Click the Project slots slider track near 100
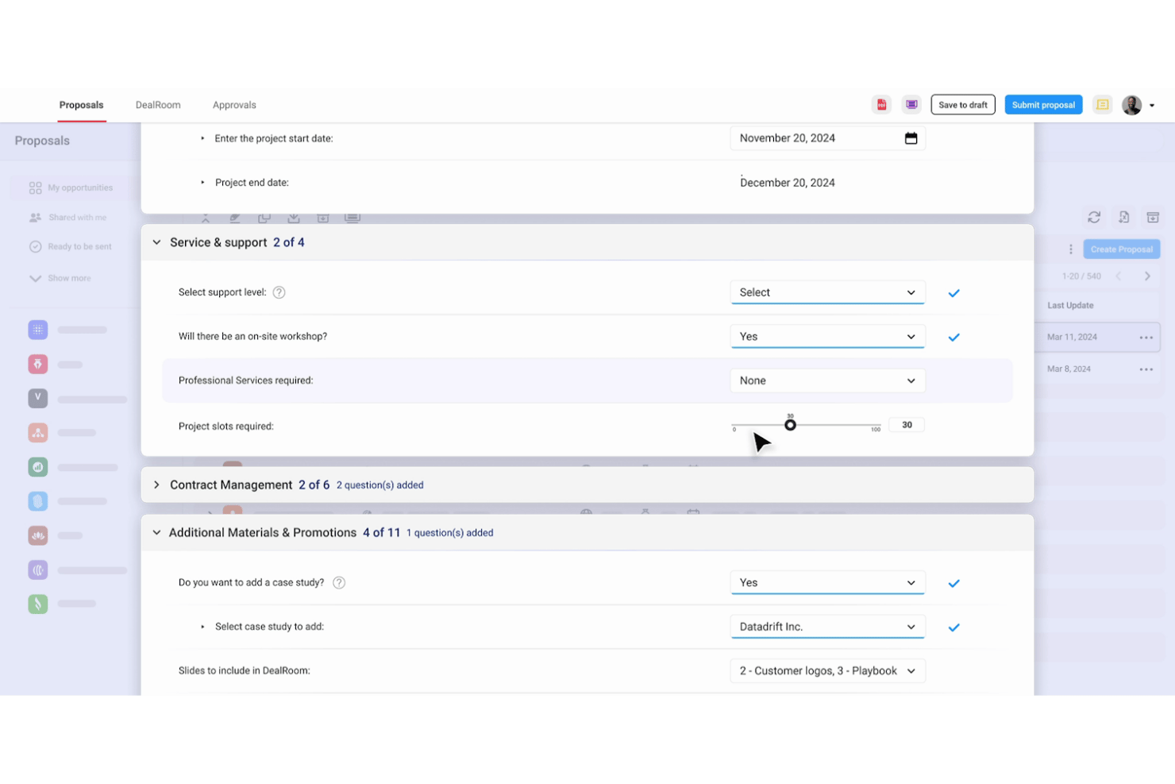 pos(876,425)
